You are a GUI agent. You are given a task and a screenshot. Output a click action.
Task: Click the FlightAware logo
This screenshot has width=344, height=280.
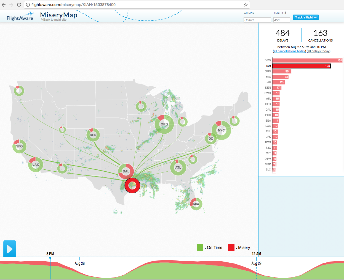20,17
